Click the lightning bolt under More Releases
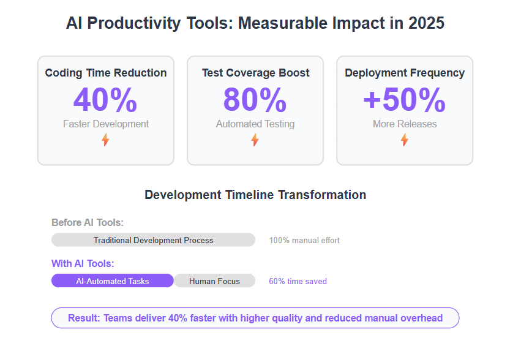 pos(404,140)
